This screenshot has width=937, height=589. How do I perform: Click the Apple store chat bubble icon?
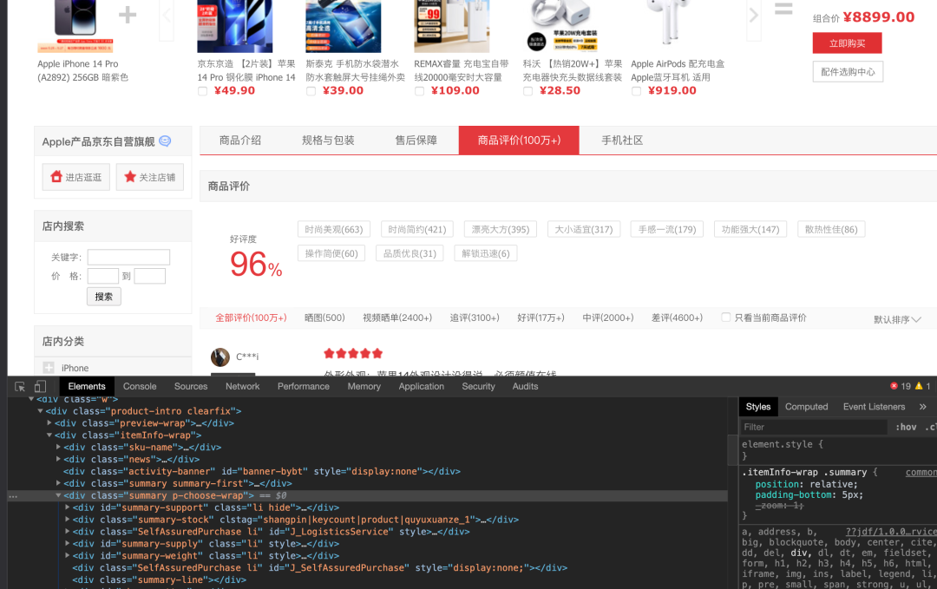[x=165, y=141]
